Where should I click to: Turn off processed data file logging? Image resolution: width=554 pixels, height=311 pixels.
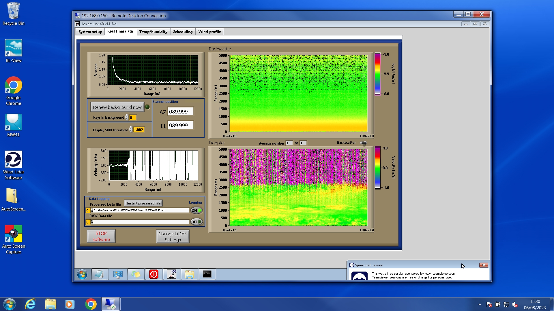196,211
